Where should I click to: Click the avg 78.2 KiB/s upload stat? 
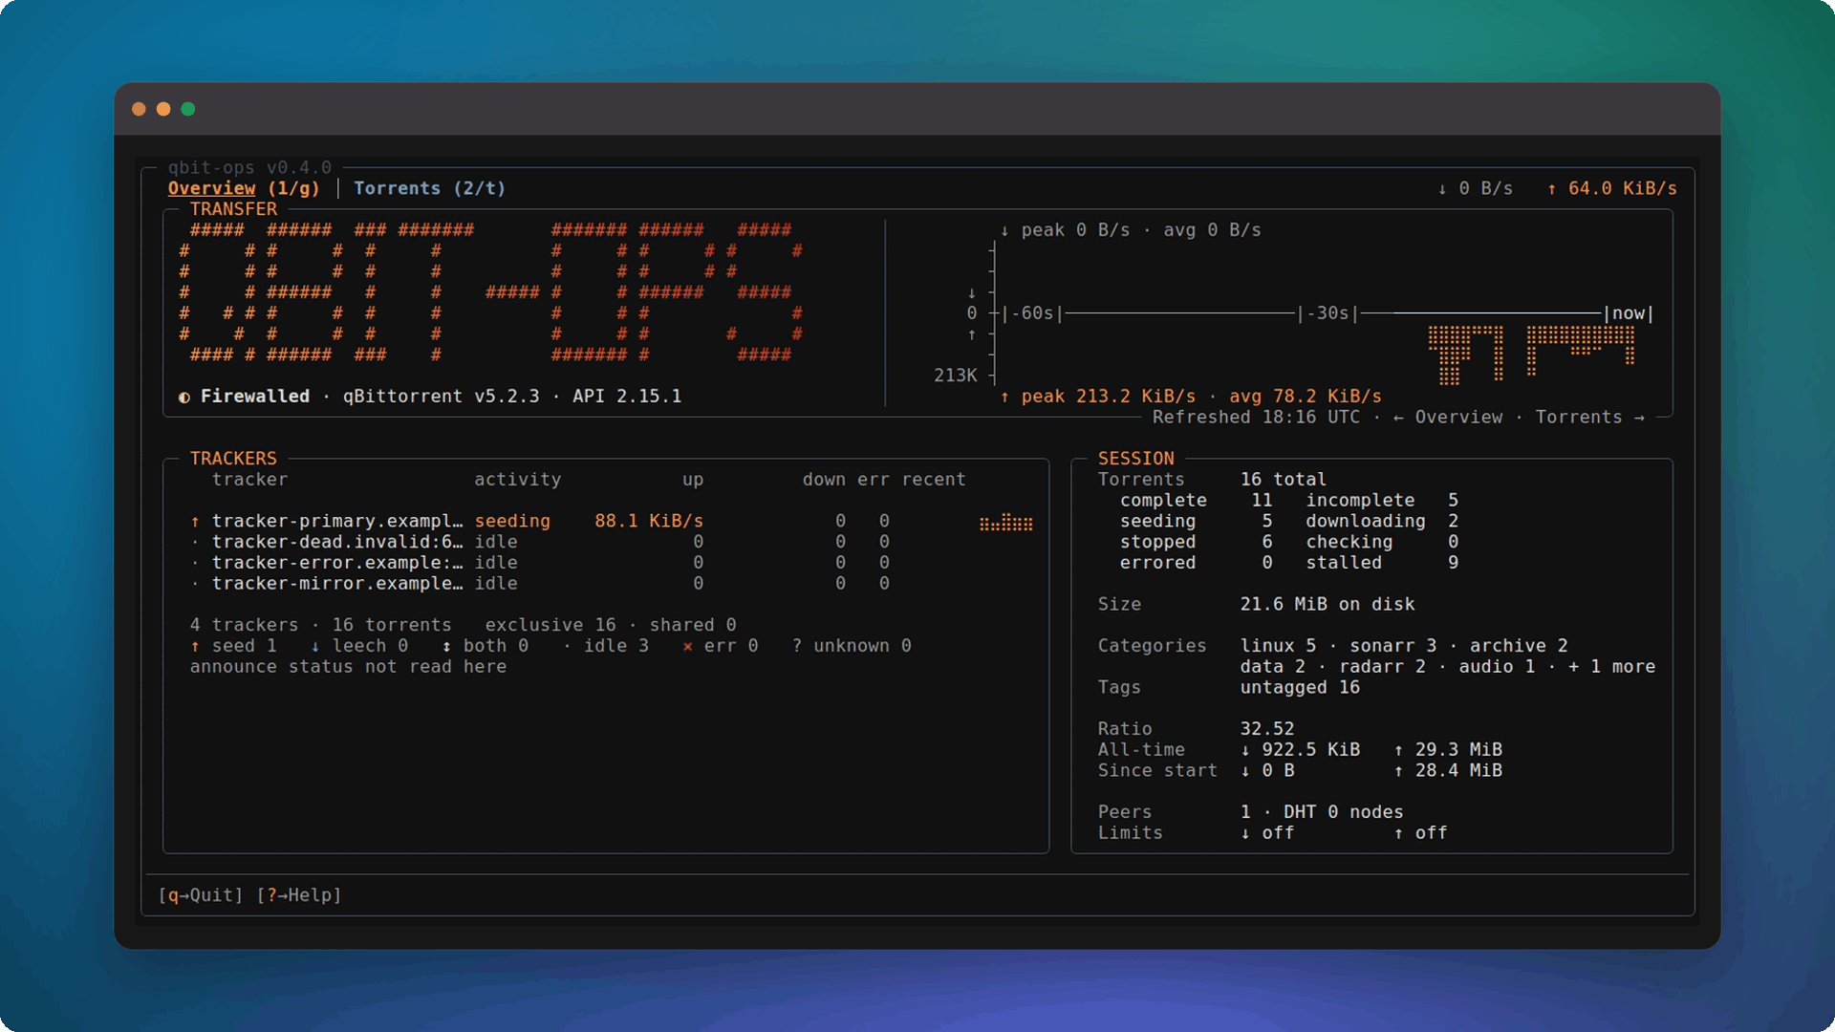pyautogui.click(x=1306, y=397)
